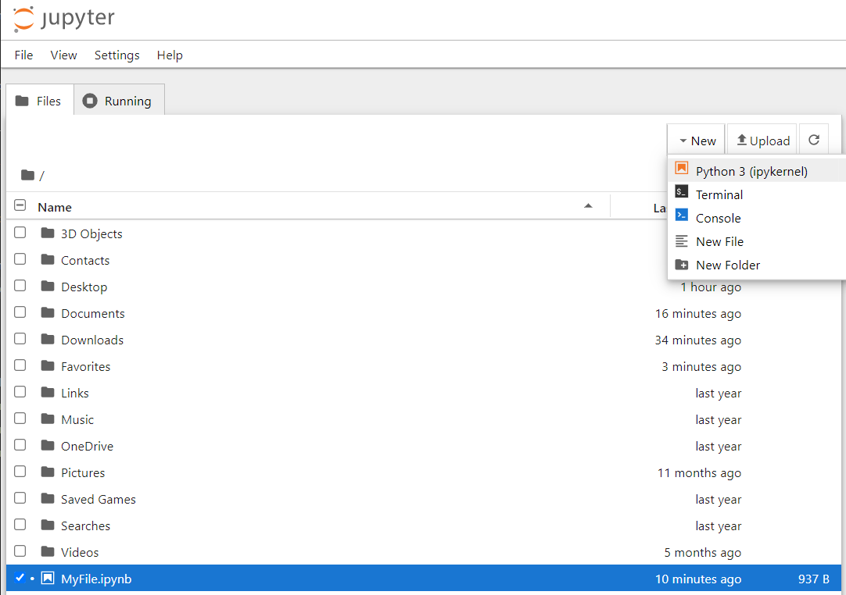Image resolution: width=846 pixels, height=595 pixels.
Task: Click the Jupyter logo
Action: (63, 19)
